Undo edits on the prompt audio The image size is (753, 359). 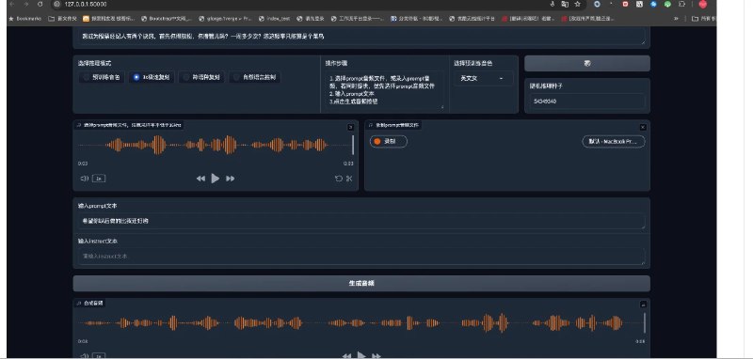(x=339, y=179)
